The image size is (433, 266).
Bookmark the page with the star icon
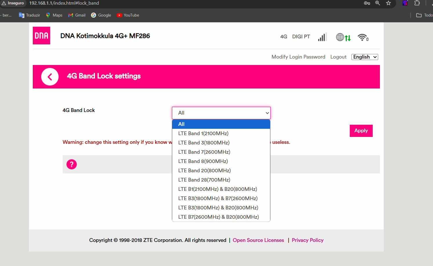[388, 3]
